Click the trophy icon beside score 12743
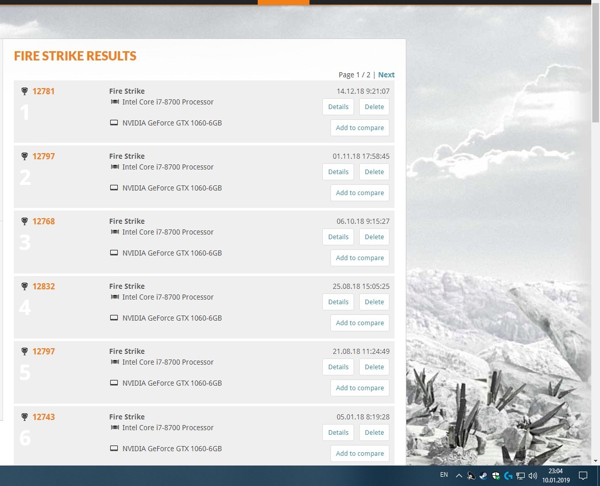 click(25, 417)
